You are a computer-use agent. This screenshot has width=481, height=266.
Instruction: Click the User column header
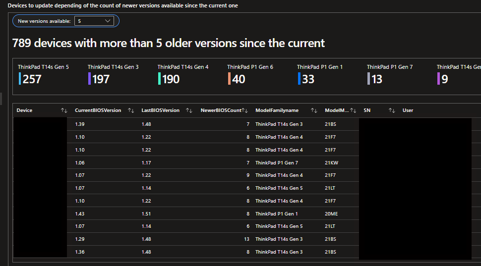click(408, 110)
